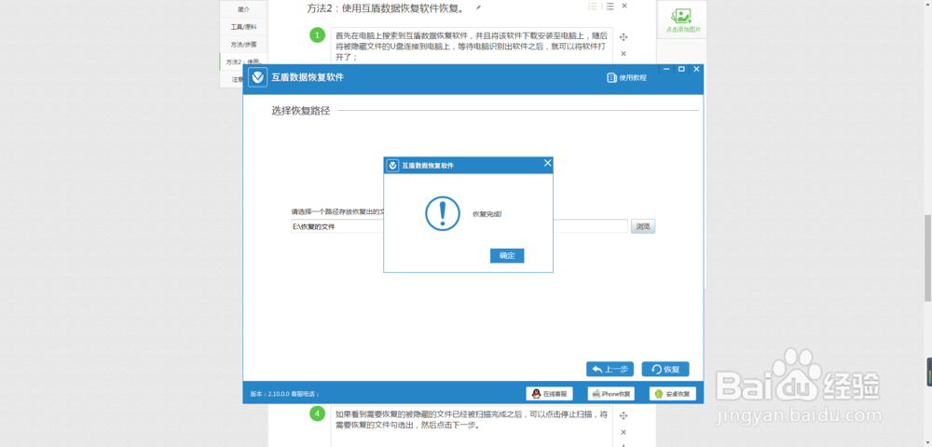Open the 安卓恢复 Android button

pyautogui.click(x=672, y=394)
